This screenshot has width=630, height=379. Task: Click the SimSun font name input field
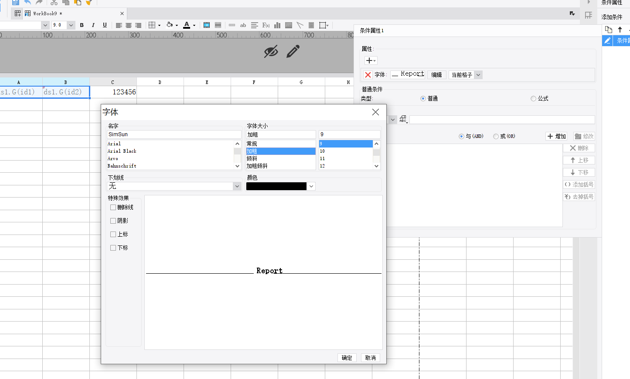174,134
